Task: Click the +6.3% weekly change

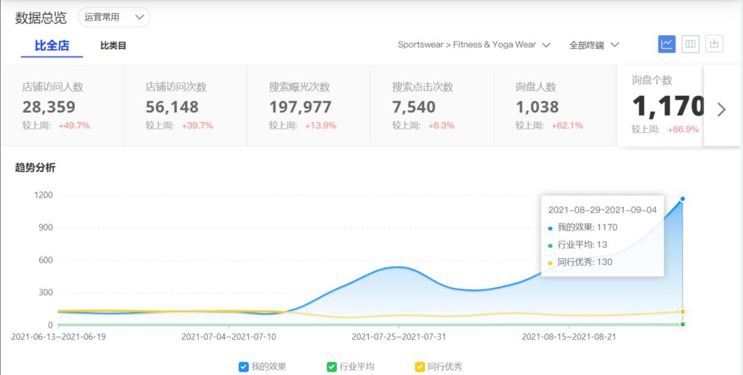Action: 441,126
